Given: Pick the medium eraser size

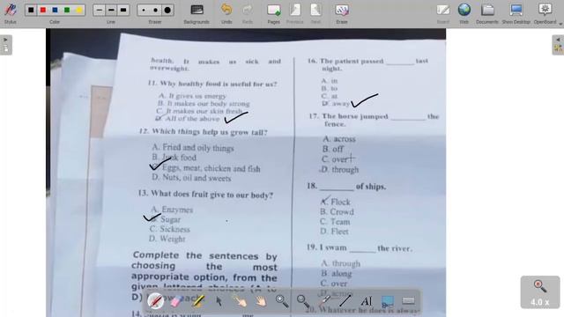Looking at the screenshot, I should pyautogui.click(x=155, y=10).
